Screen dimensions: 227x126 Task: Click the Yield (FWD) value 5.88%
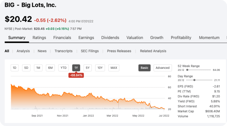pyautogui.click(x=215, y=101)
